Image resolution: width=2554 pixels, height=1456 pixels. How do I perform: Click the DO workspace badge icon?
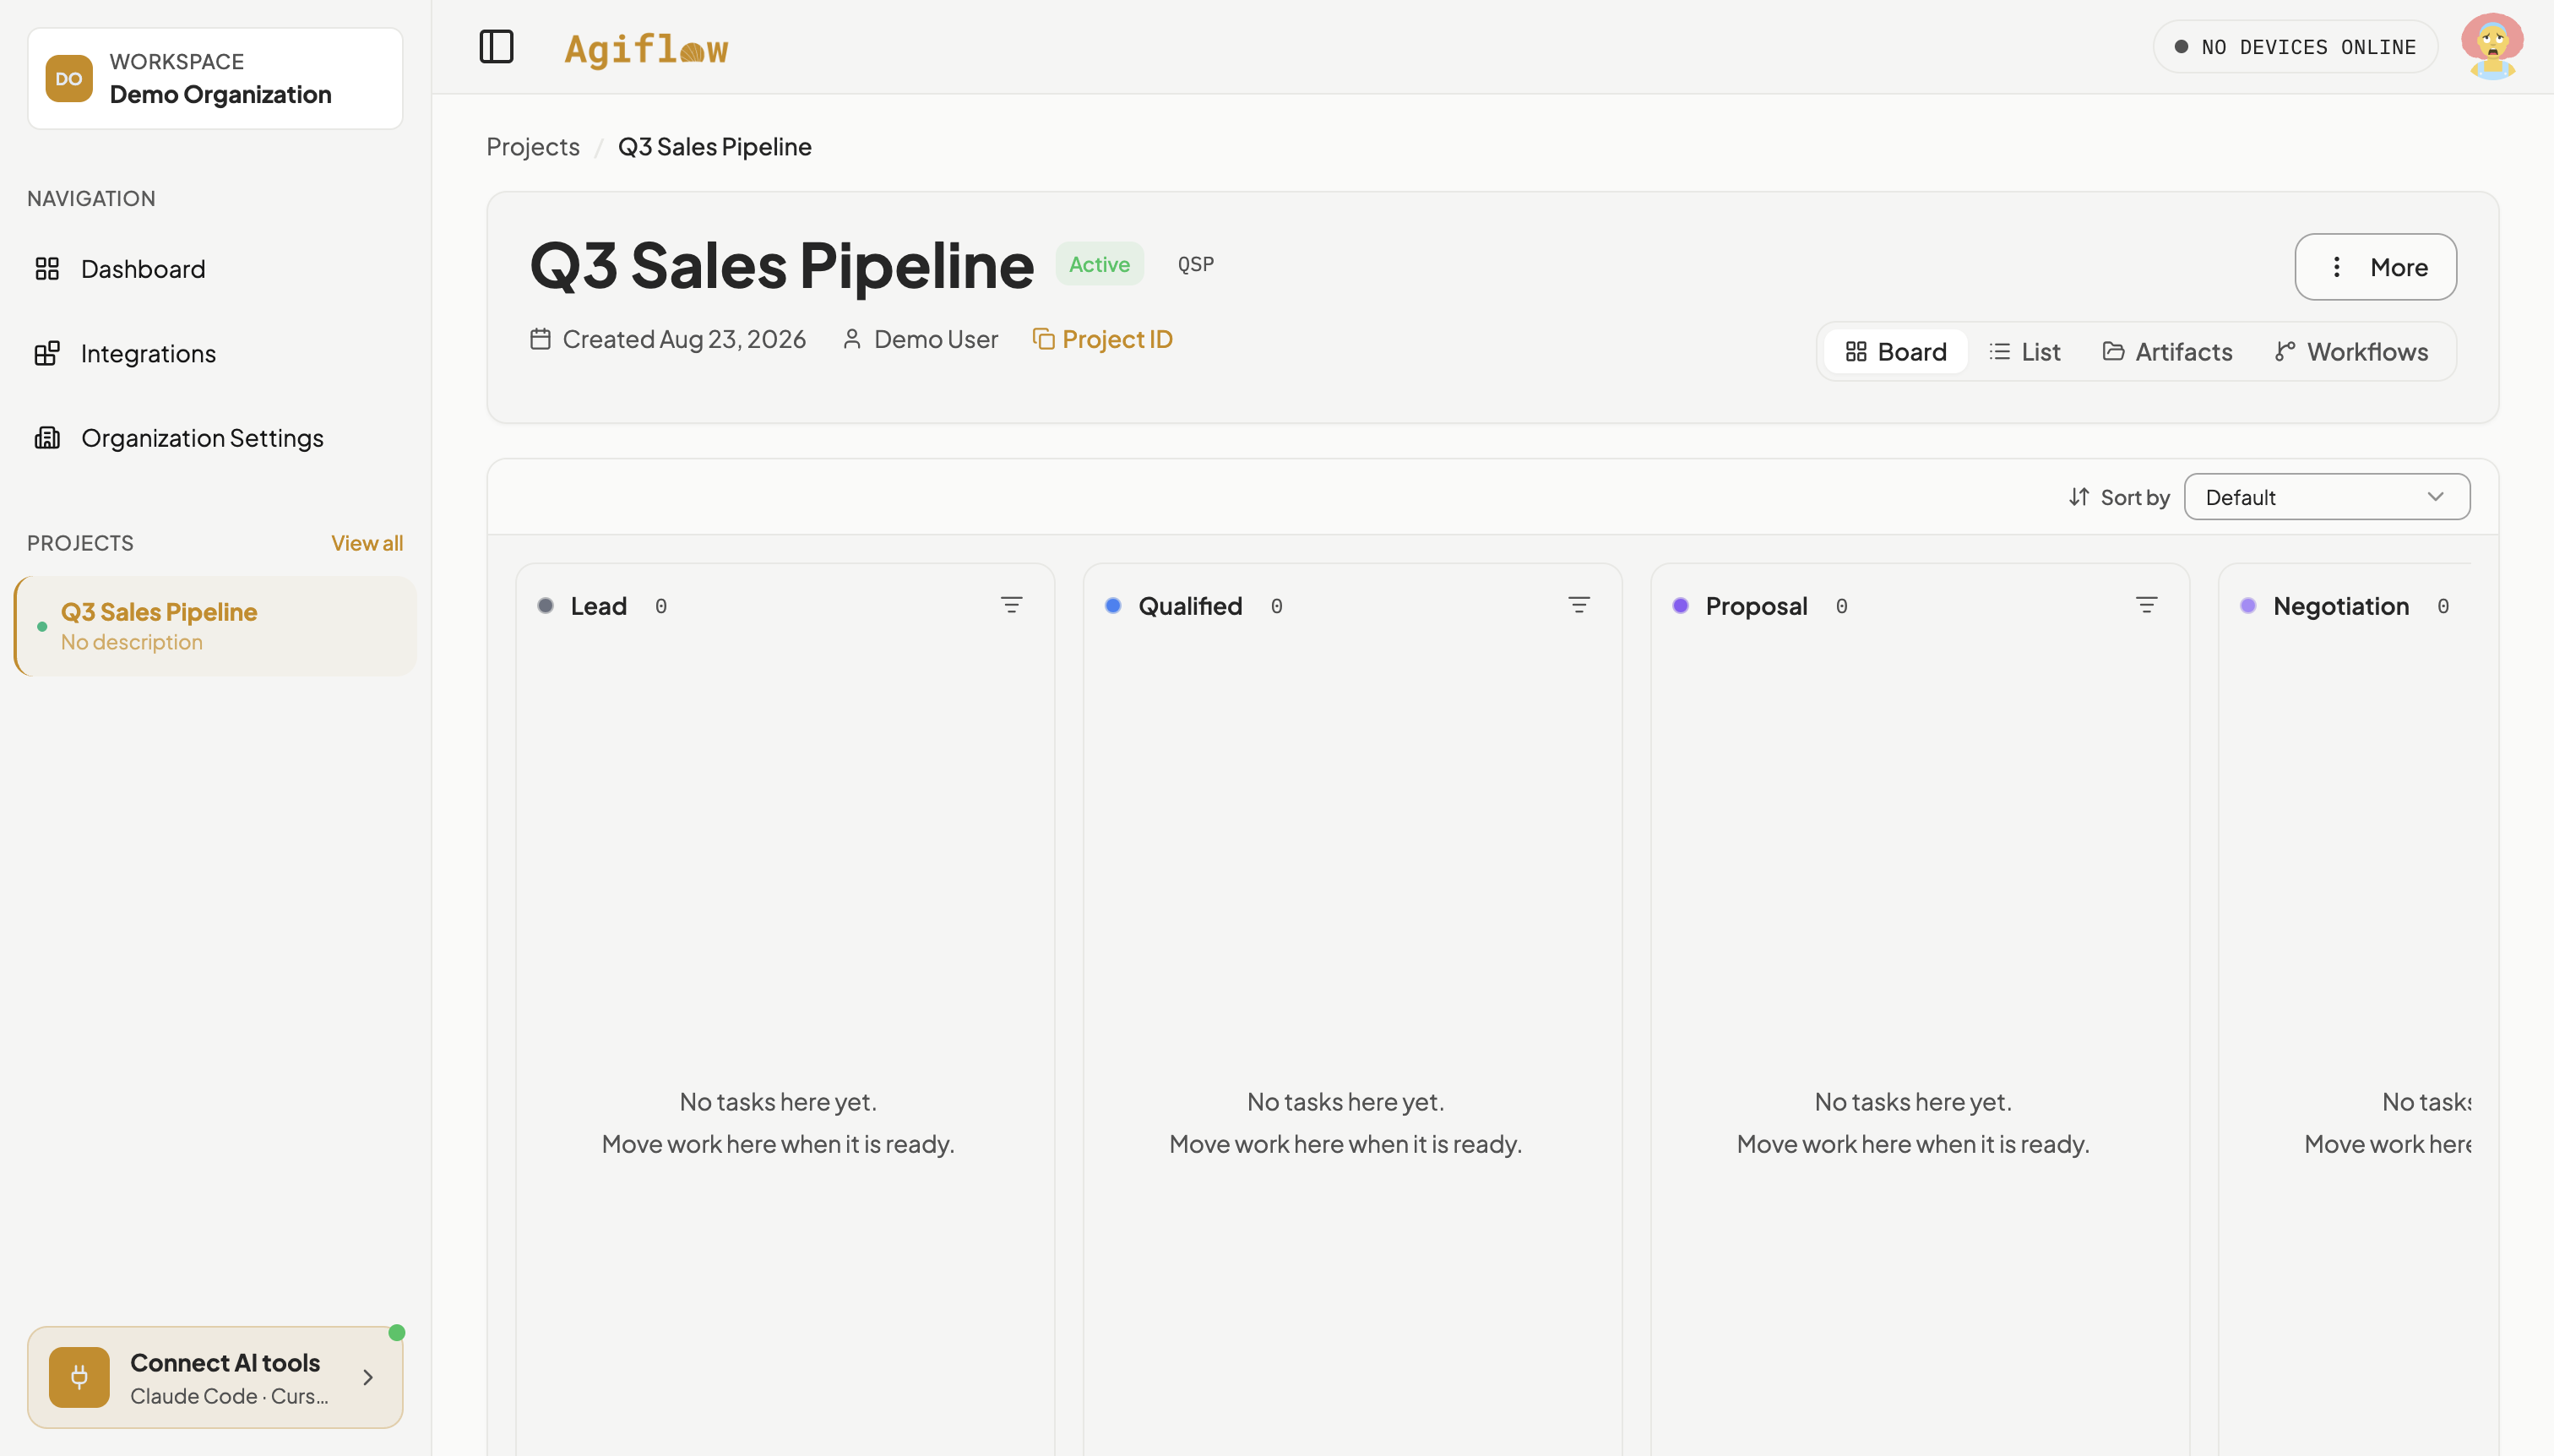pos(69,79)
